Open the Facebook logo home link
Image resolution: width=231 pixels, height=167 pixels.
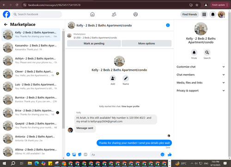[x=6, y=14]
